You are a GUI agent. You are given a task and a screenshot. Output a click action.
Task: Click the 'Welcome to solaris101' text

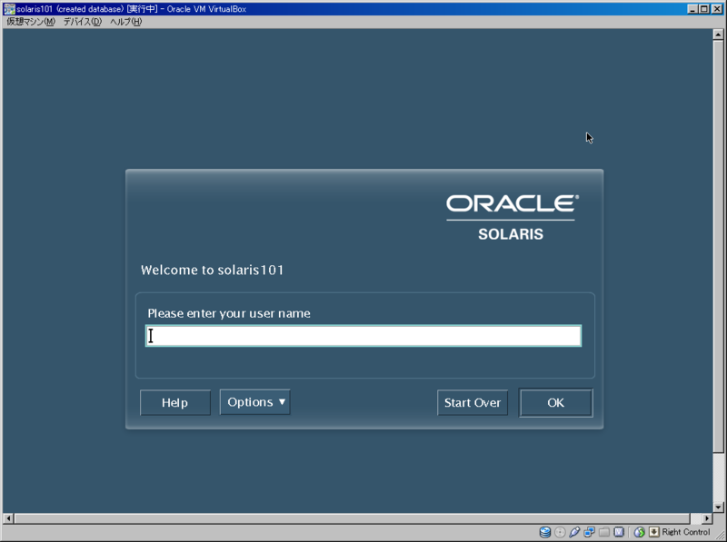pos(213,270)
